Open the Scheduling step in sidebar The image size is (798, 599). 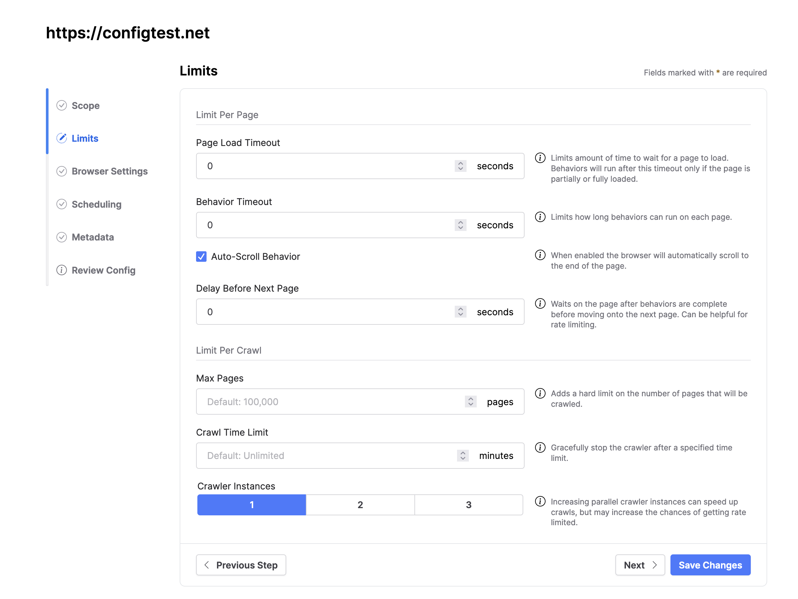click(96, 204)
